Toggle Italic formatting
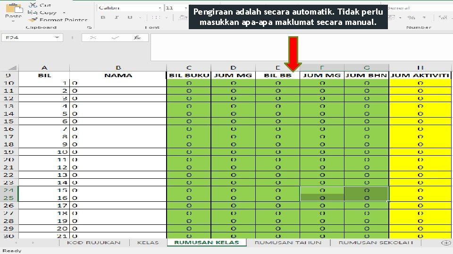This screenshot has width=453, height=254. (117, 17)
